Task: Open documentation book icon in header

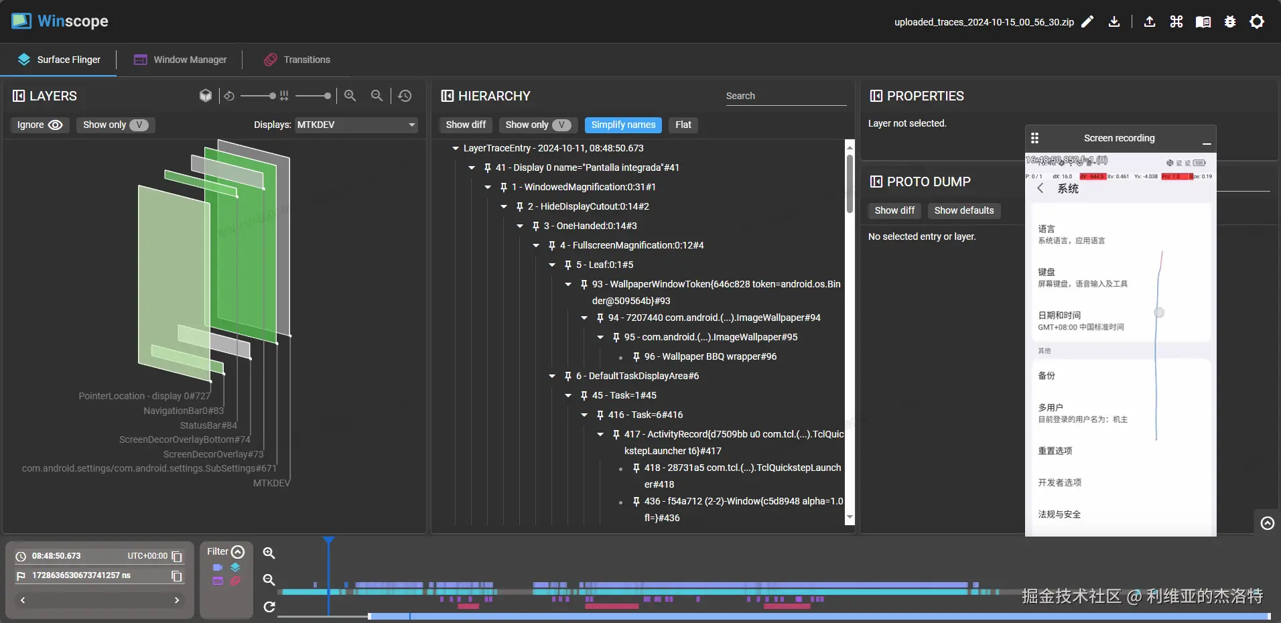Action: 1203,22
